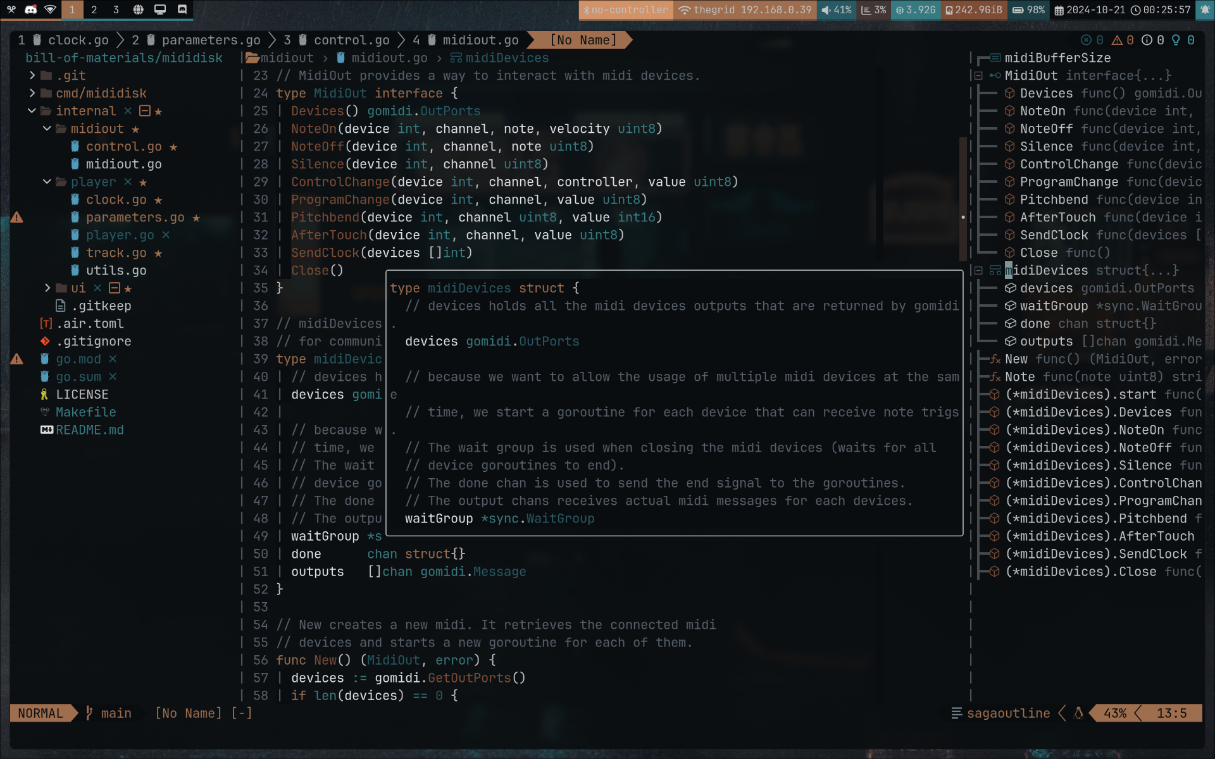Click the monitor workspace icon
This screenshot has width=1215, height=759.
coord(160,9)
